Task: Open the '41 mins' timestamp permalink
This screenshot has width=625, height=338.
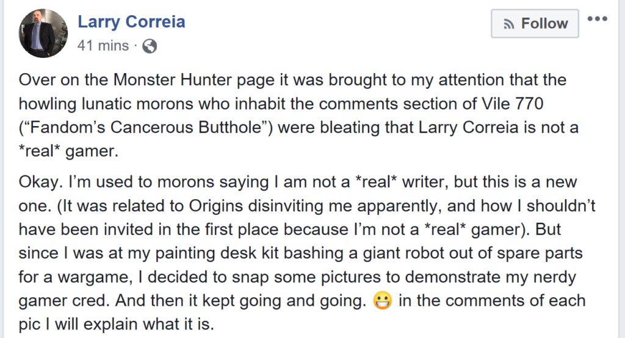Action: tap(103, 46)
